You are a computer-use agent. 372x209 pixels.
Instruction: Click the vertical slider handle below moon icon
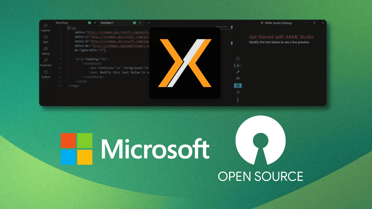pyautogui.click(x=238, y=99)
